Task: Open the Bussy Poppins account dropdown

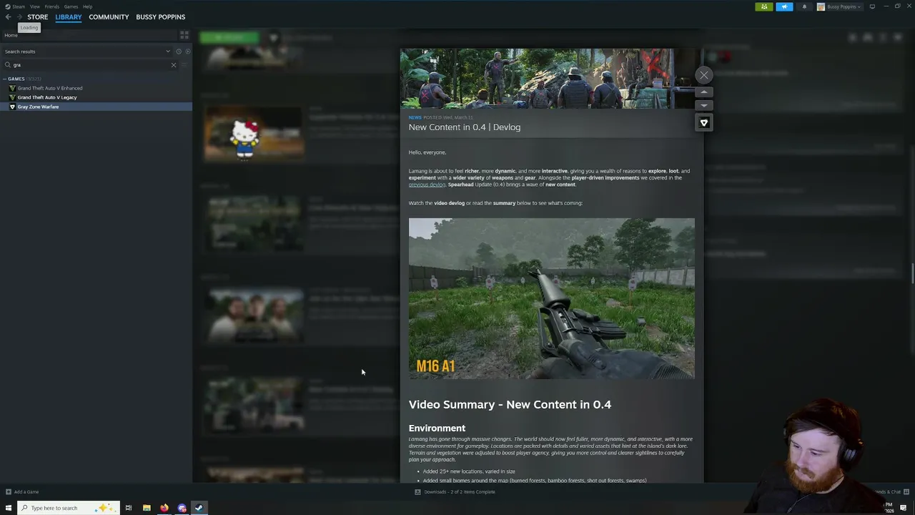Action: (x=840, y=6)
